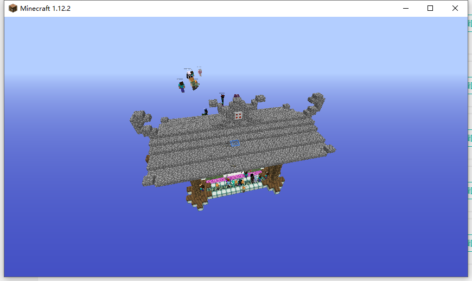Close the Minecraft 1.12.2 window
The width and height of the screenshot is (472, 281).
point(455,9)
